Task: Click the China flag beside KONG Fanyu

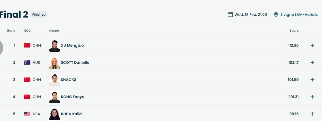Action: pyautogui.click(x=27, y=97)
